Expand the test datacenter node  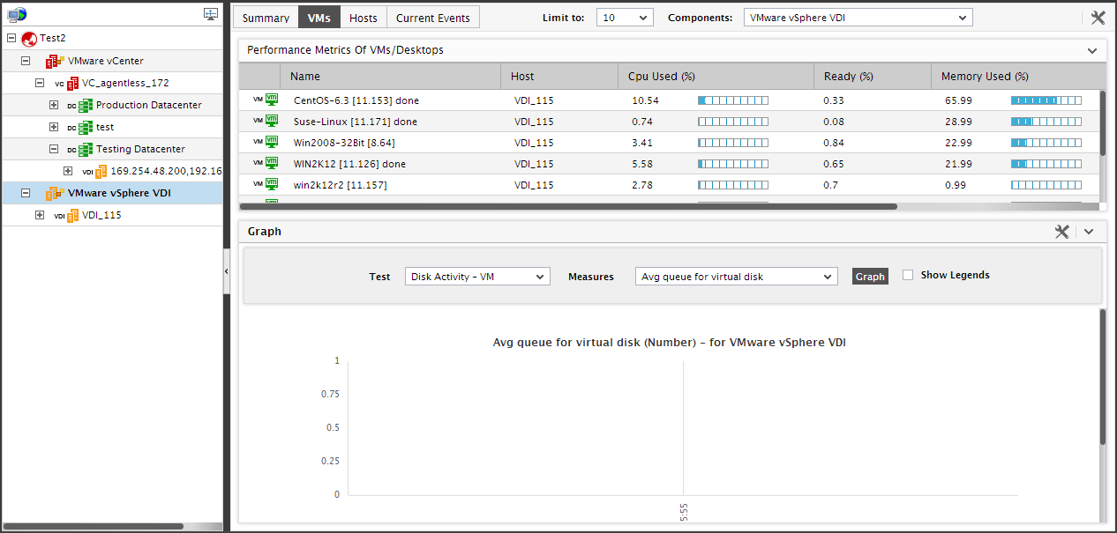pos(54,127)
